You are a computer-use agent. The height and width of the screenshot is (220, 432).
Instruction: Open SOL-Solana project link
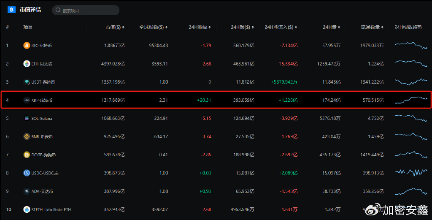pyautogui.click(x=42, y=118)
